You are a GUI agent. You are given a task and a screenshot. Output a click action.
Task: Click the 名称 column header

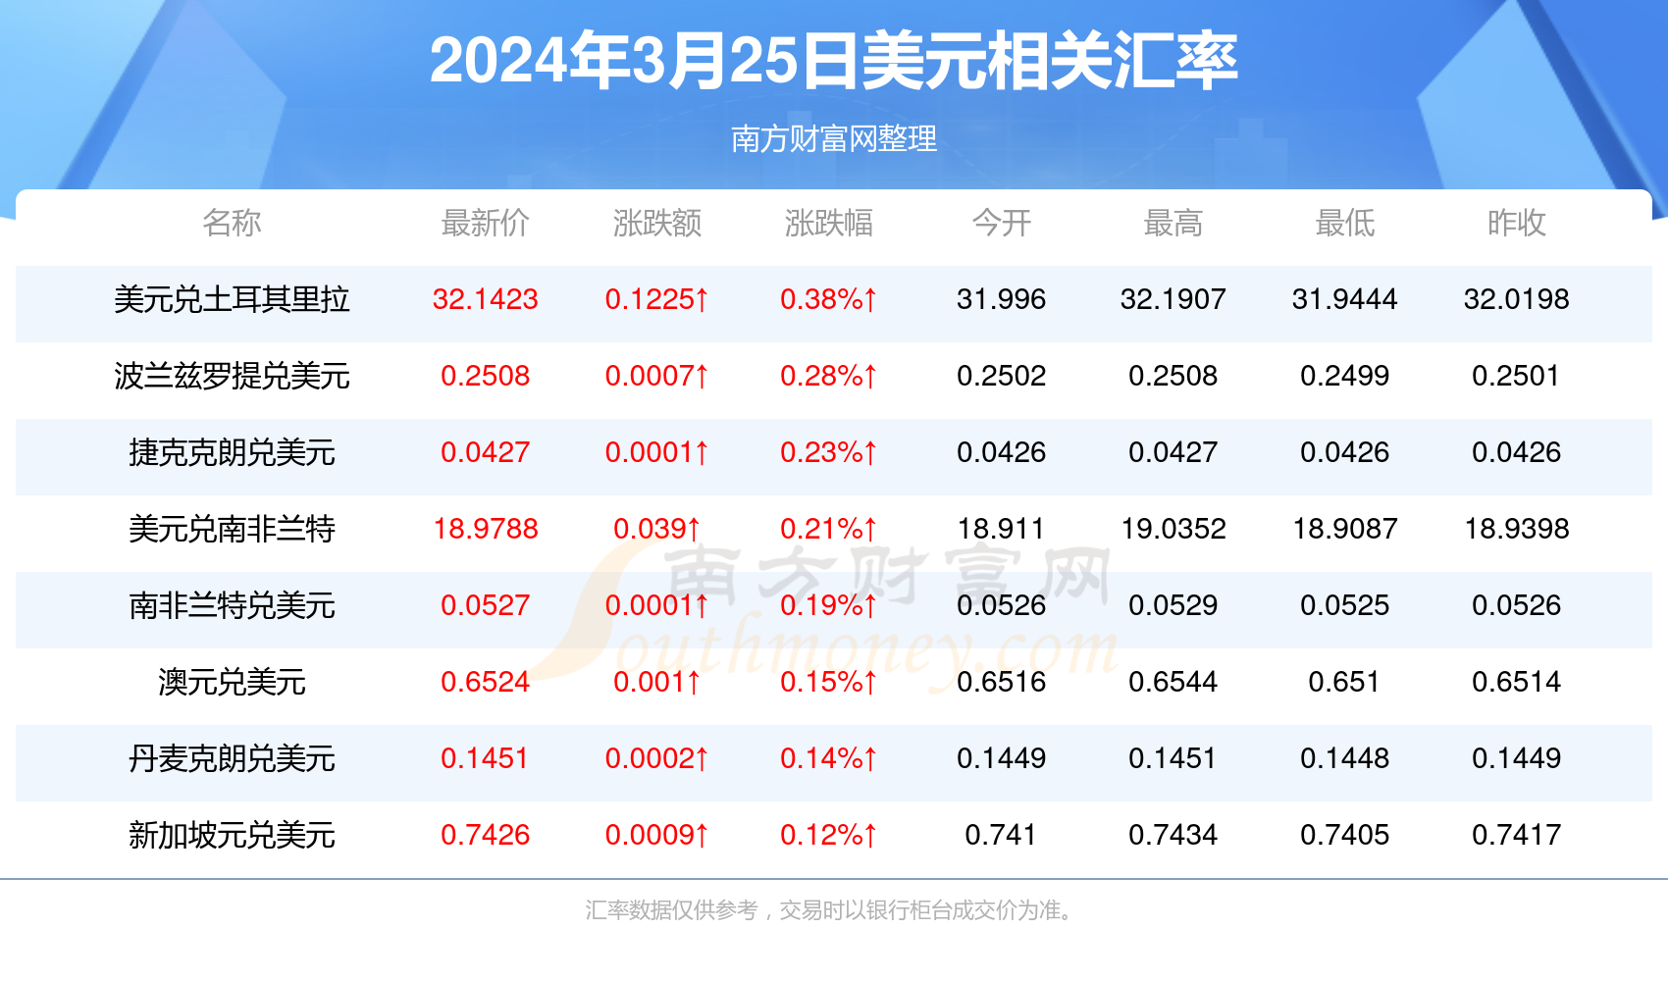pyautogui.click(x=233, y=224)
